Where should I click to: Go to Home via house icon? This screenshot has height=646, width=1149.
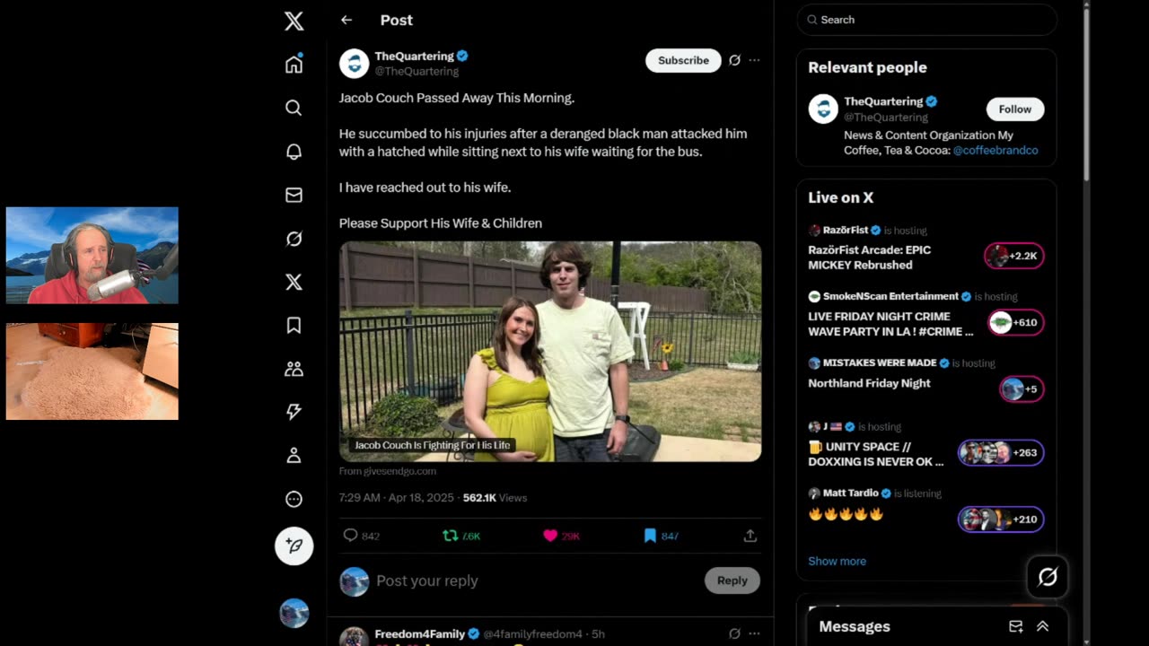click(x=294, y=64)
